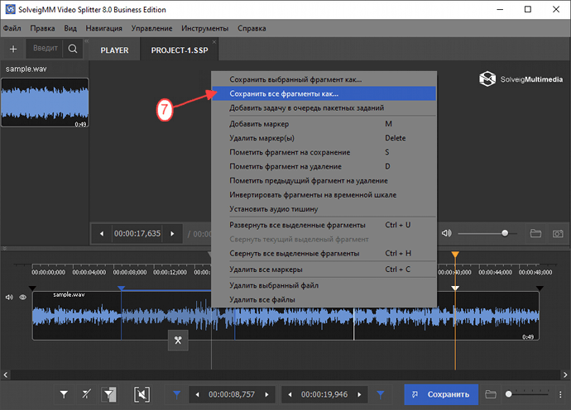Open the Управление menu
Screen dimensions: 571x410
click(x=152, y=28)
